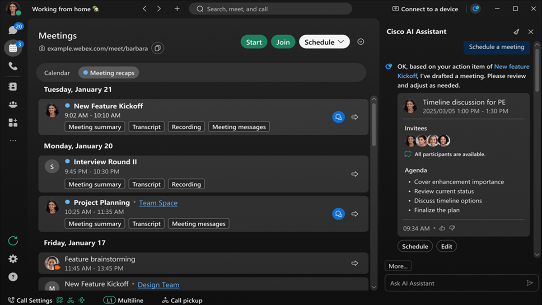Image resolution: width=542 pixels, height=305 pixels.
Task: Open Meeting messages for Project Planning
Action: [x=199, y=224]
